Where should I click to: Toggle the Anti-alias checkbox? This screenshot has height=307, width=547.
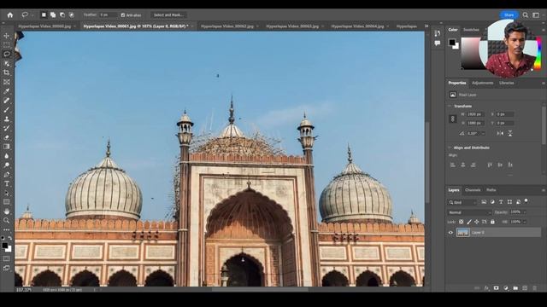pyautogui.click(x=123, y=15)
